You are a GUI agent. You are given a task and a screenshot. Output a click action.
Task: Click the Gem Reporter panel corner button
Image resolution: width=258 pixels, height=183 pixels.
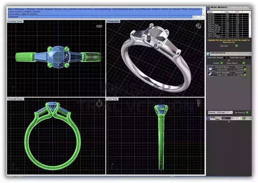tap(250, 53)
